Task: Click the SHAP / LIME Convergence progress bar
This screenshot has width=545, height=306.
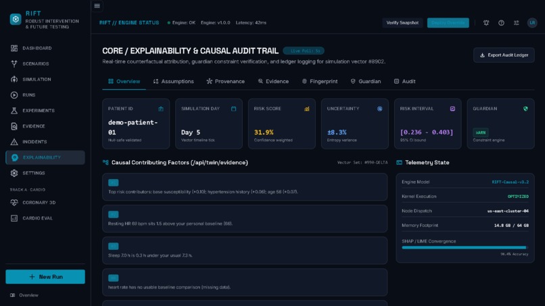Action: click(465, 248)
